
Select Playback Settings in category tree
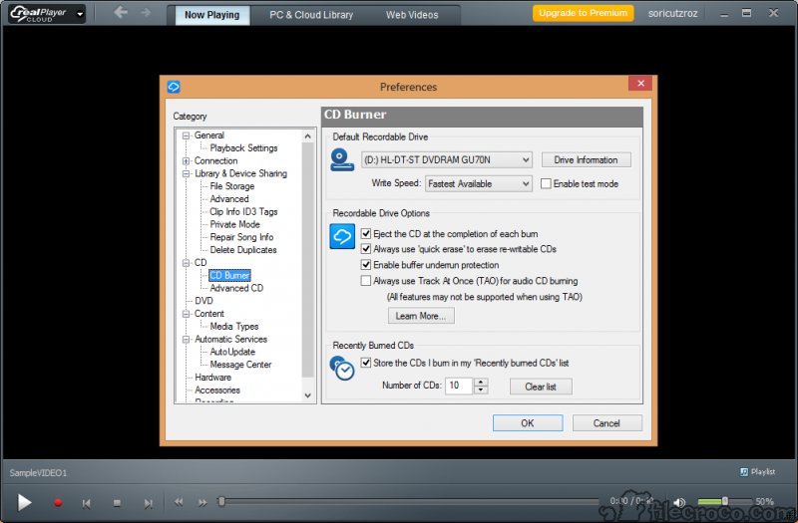pos(243,147)
